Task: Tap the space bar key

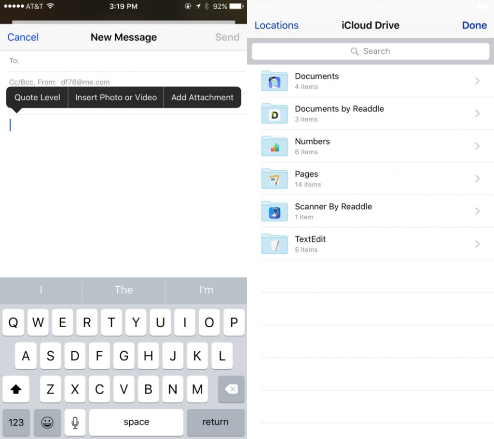Action: click(136, 422)
